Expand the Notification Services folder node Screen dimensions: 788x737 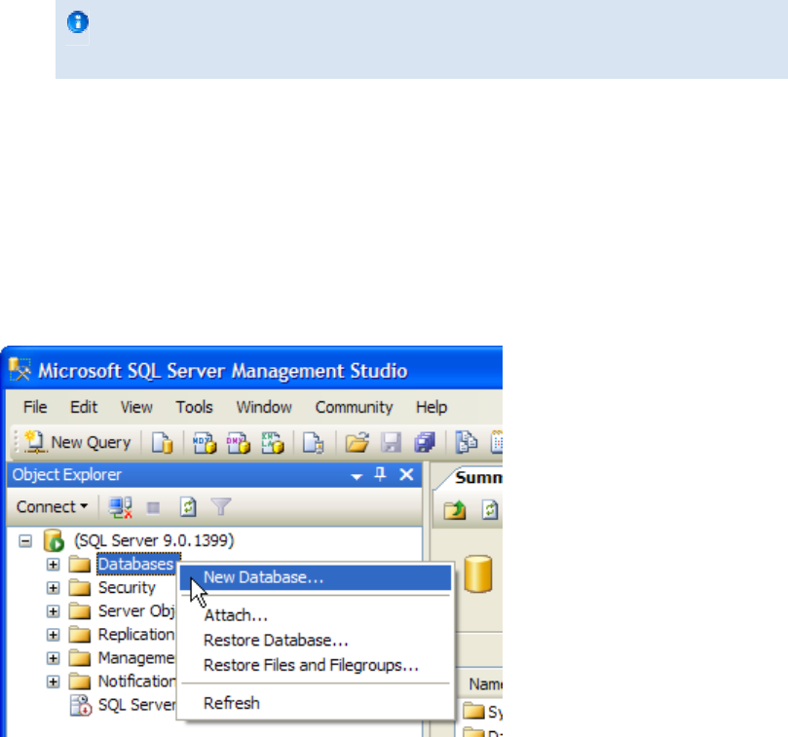coord(53,682)
